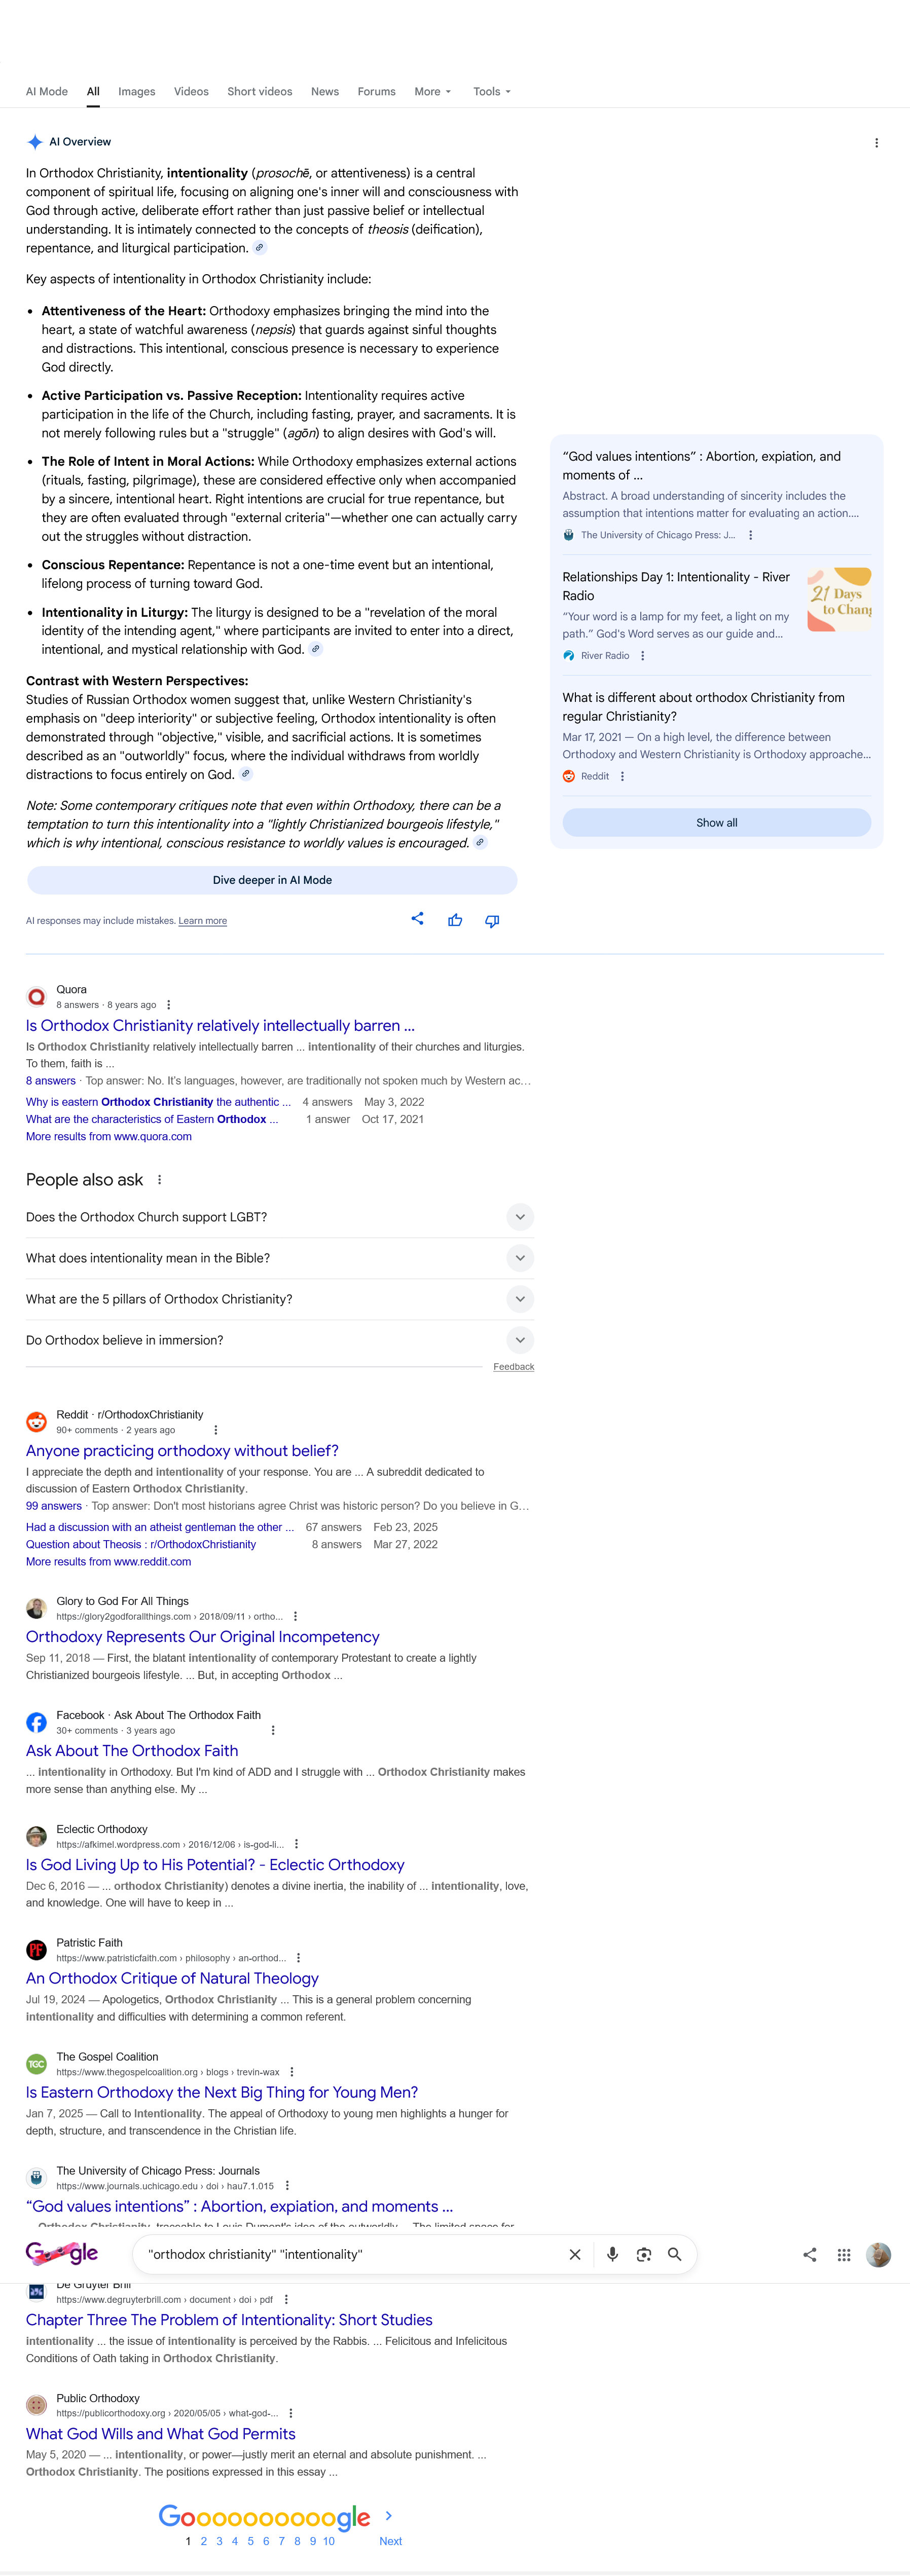The width and height of the screenshot is (910, 2576).
Task: Open 'Anyone practicing orthodoxy without belief?' result
Action: (x=182, y=1451)
